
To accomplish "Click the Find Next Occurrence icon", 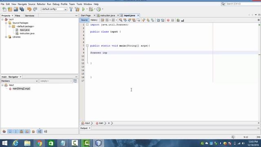I will pos(130,20).
